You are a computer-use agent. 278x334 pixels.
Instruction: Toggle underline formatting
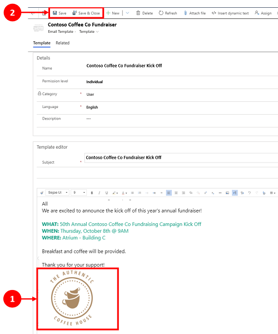click(x=107, y=193)
